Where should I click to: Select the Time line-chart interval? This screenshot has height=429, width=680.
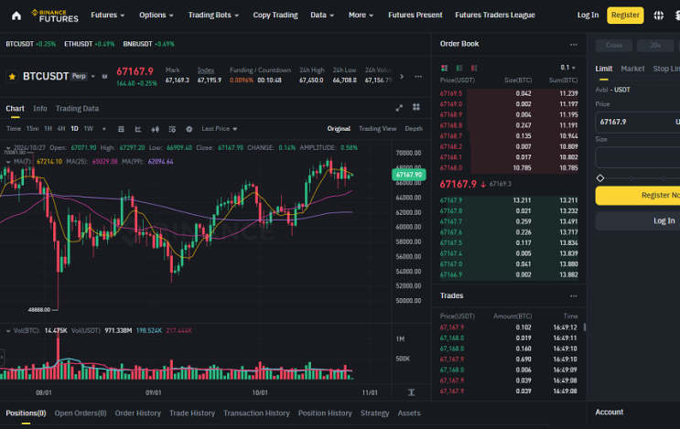click(x=14, y=129)
